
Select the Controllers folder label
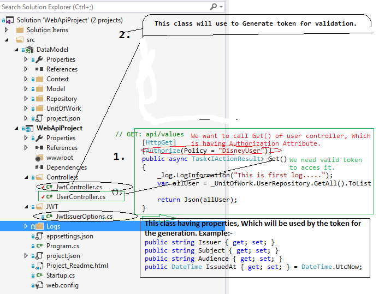point(62,177)
